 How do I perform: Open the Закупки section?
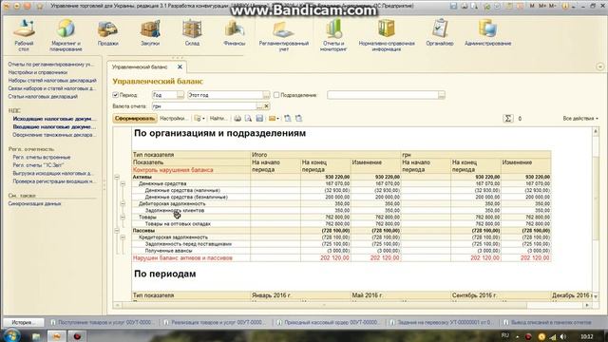pos(150,33)
